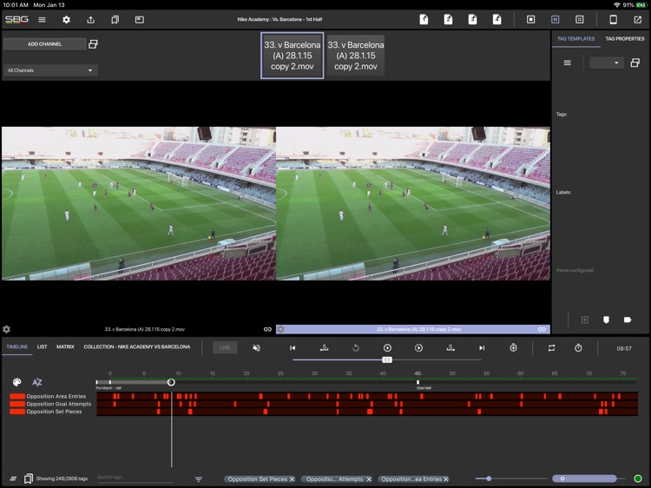The width and height of the screenshot is (651, 488).
Task: Click in the Search tags field
Action: [135, 478]
